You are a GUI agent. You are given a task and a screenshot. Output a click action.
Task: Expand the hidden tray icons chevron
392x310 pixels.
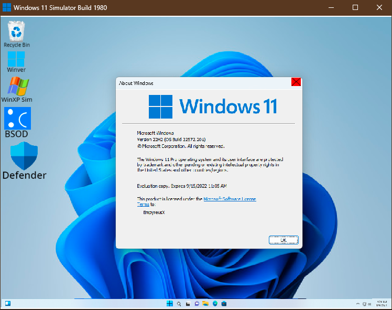pyautogui.click(x=358, y=304)
